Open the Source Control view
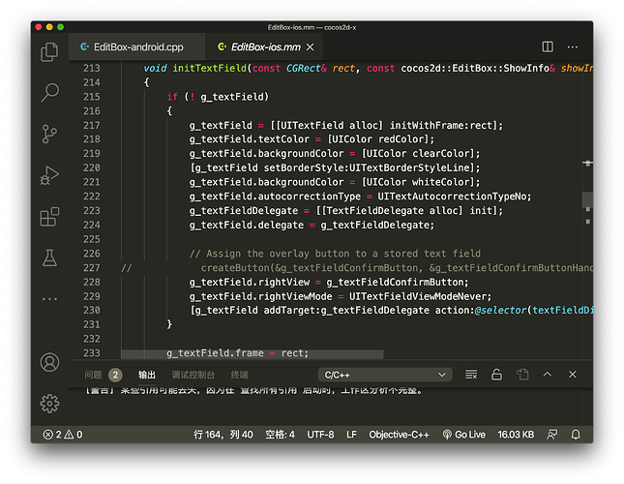 (x=49, y=135)
